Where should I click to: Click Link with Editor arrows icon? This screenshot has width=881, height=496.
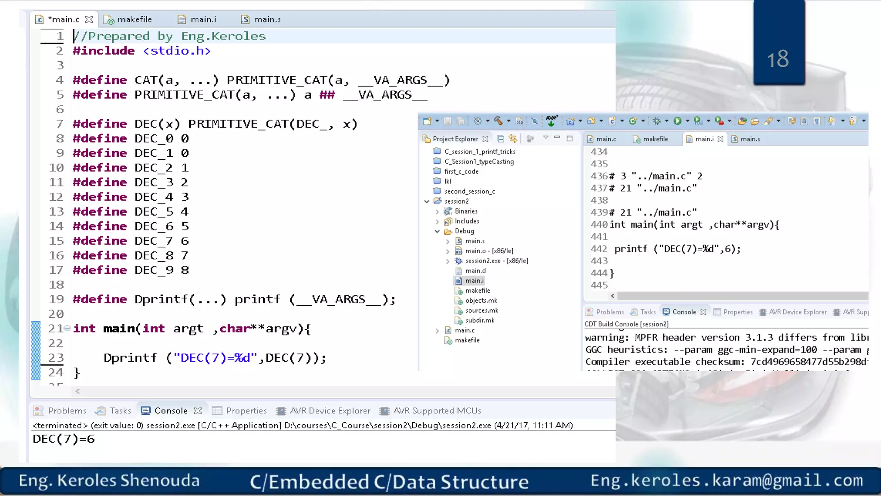point(513,139)
